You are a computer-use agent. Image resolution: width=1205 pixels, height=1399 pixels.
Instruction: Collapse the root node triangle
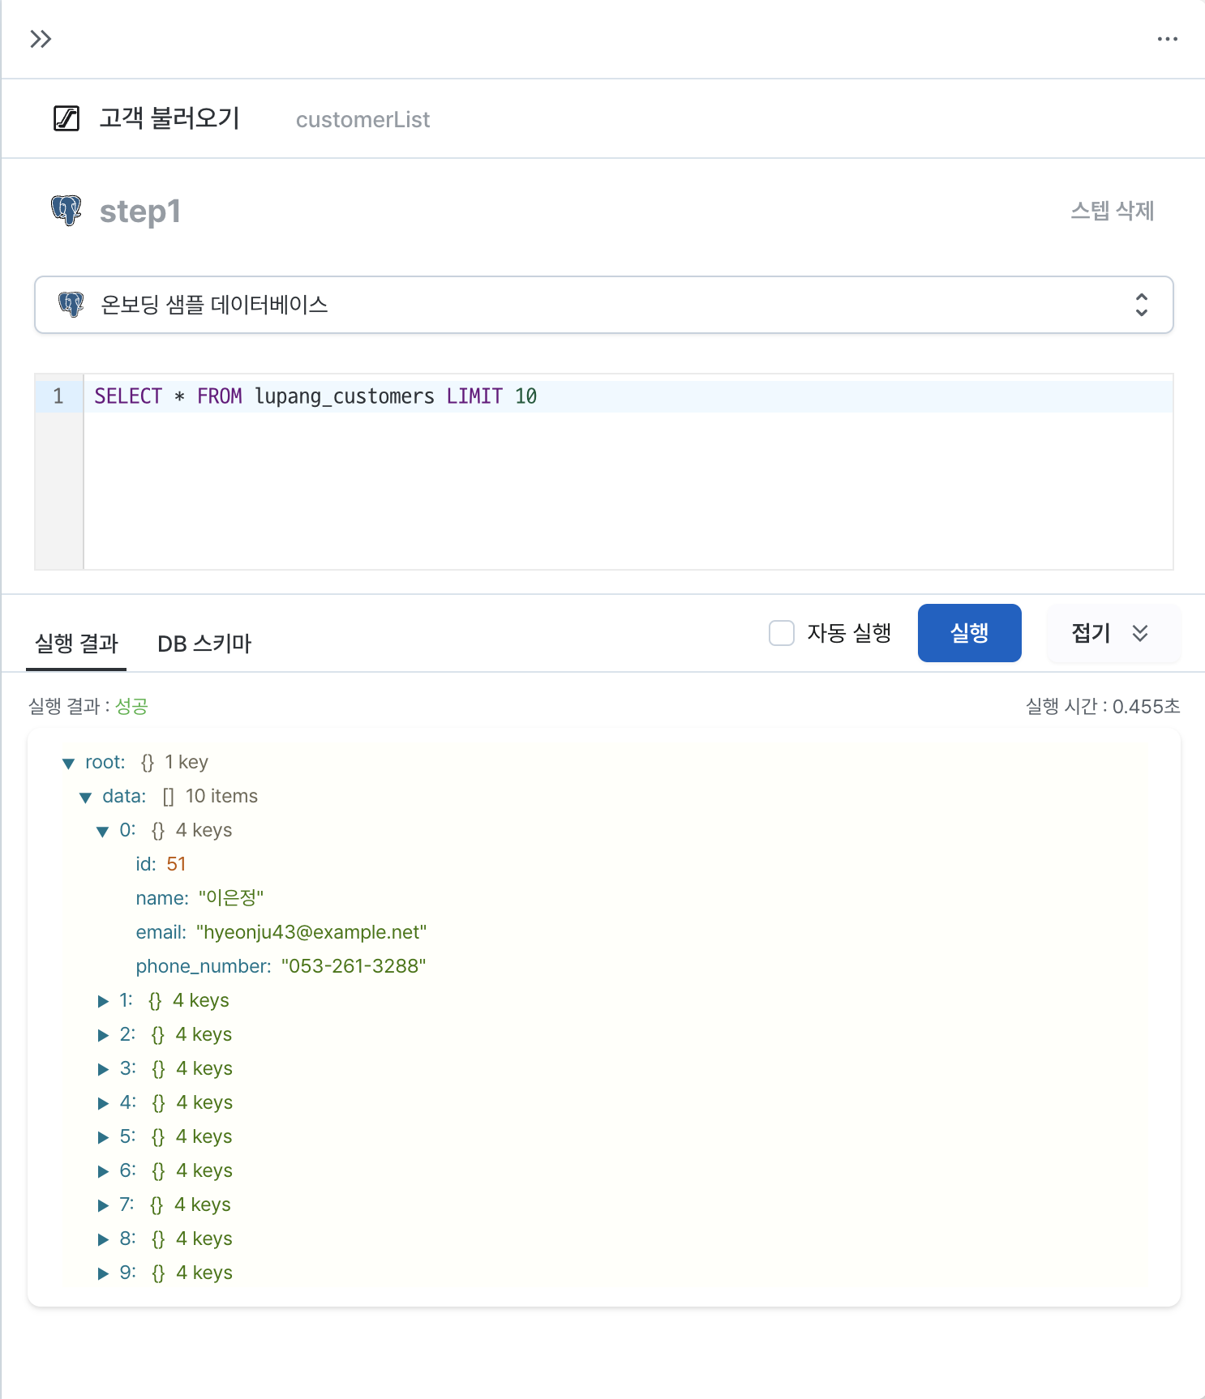68,763
